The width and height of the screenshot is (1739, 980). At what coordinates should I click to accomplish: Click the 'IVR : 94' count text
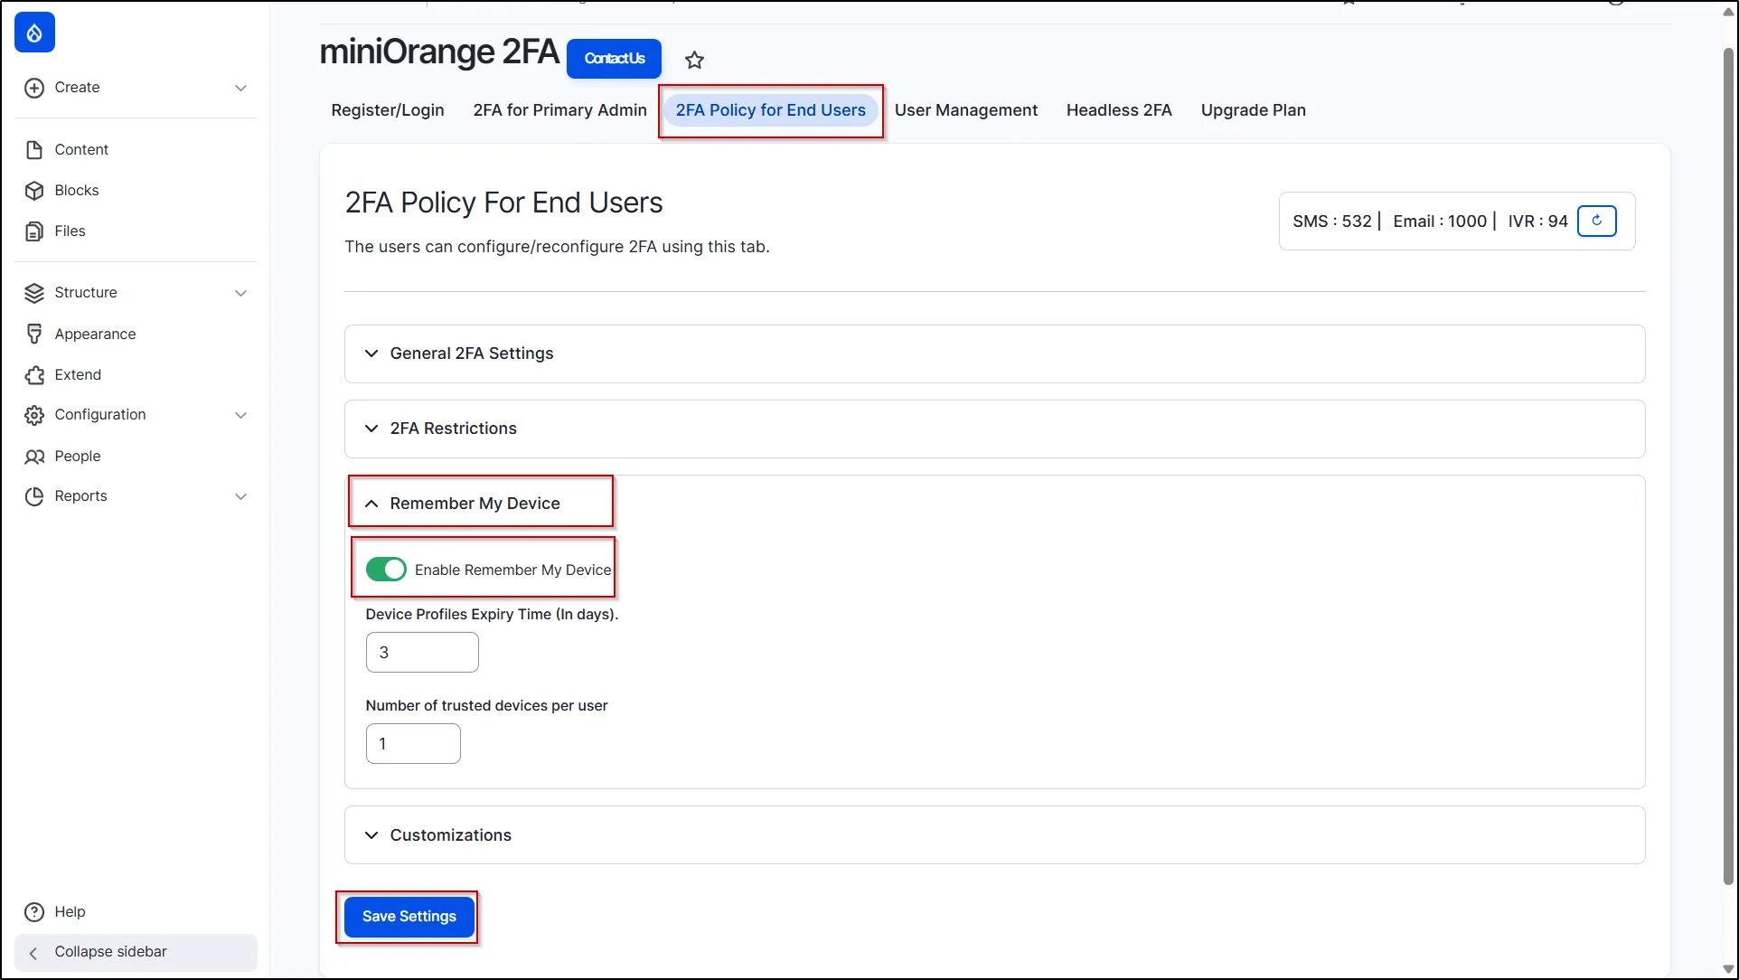1537,221
